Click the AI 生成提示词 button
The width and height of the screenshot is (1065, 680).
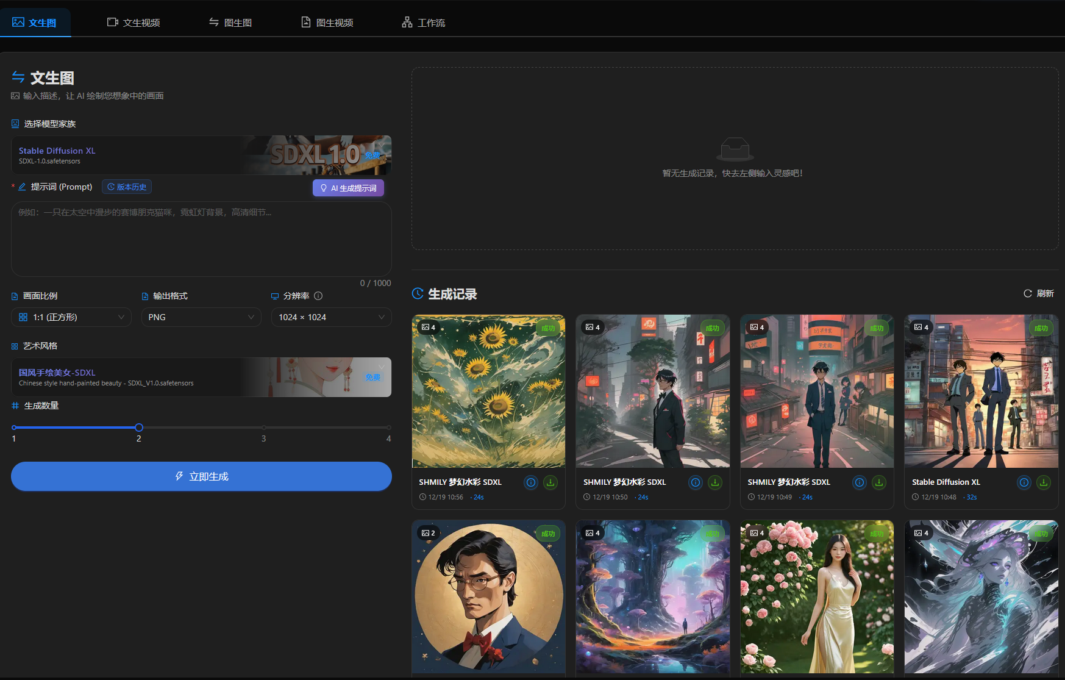click(348, 188)
